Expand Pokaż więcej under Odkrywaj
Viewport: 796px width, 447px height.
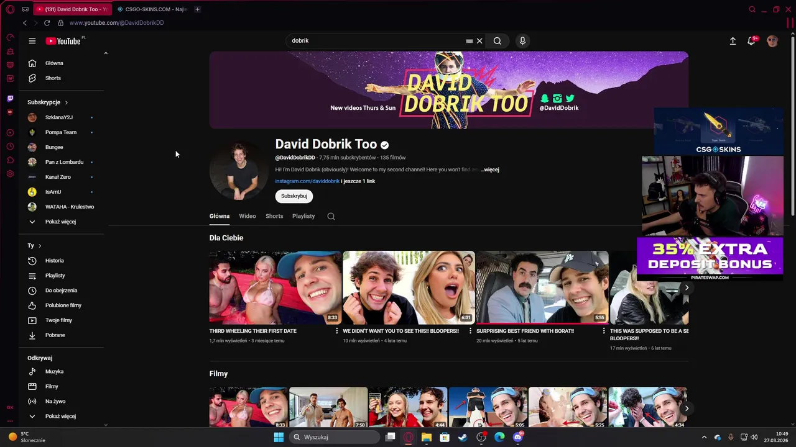[x=60, y=417]
